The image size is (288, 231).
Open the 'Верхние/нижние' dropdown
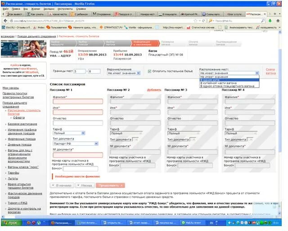[x=124, y=73]
